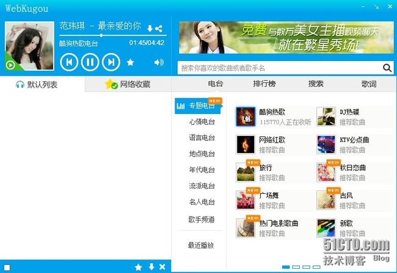Click the search magnifier icon
The image size is (397, 273).
(x=387, y=68)
